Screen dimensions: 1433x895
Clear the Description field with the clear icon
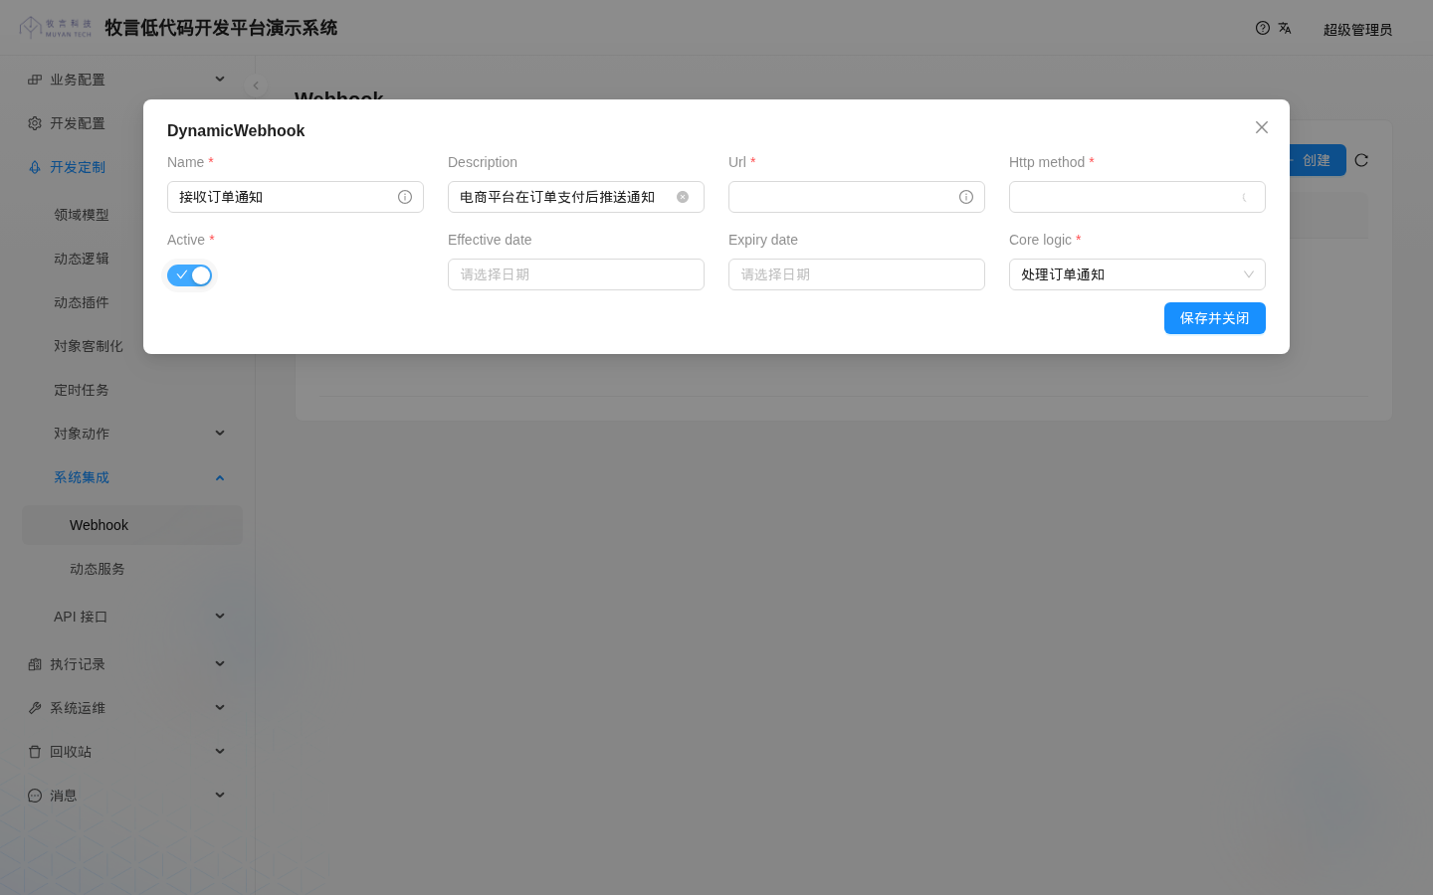[x=683, y=197]
